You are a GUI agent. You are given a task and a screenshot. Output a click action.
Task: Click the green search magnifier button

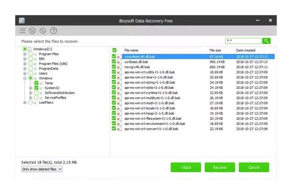pyautogui.click(x=266, y=41)
